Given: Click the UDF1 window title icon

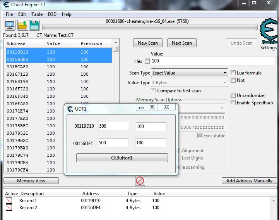Looking at the screenshot, I should (70, 109).
